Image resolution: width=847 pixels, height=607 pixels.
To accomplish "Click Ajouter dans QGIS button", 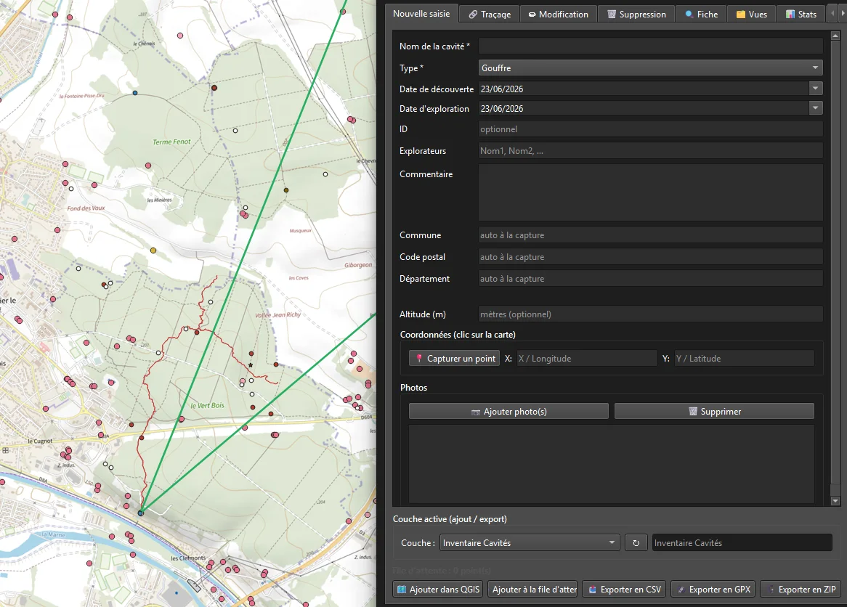I will (x=438, y=589).
